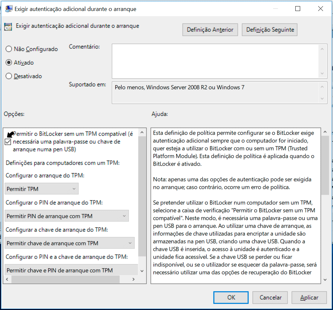333x310 pixels.
Task: Click the 'Ajuda:' heading text
Action: pos(160,114)
